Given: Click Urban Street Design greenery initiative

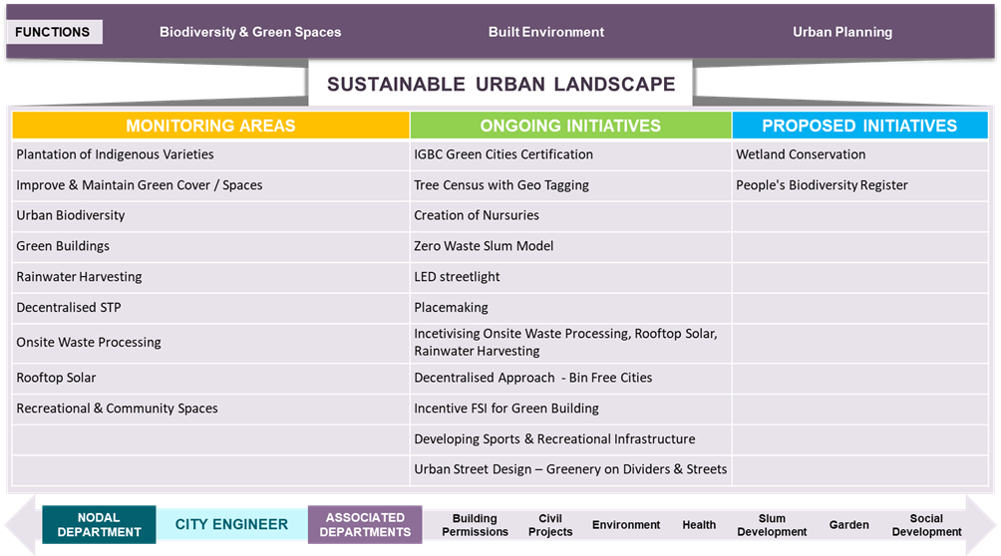Looking at the screenshot, I should [570, 470].
